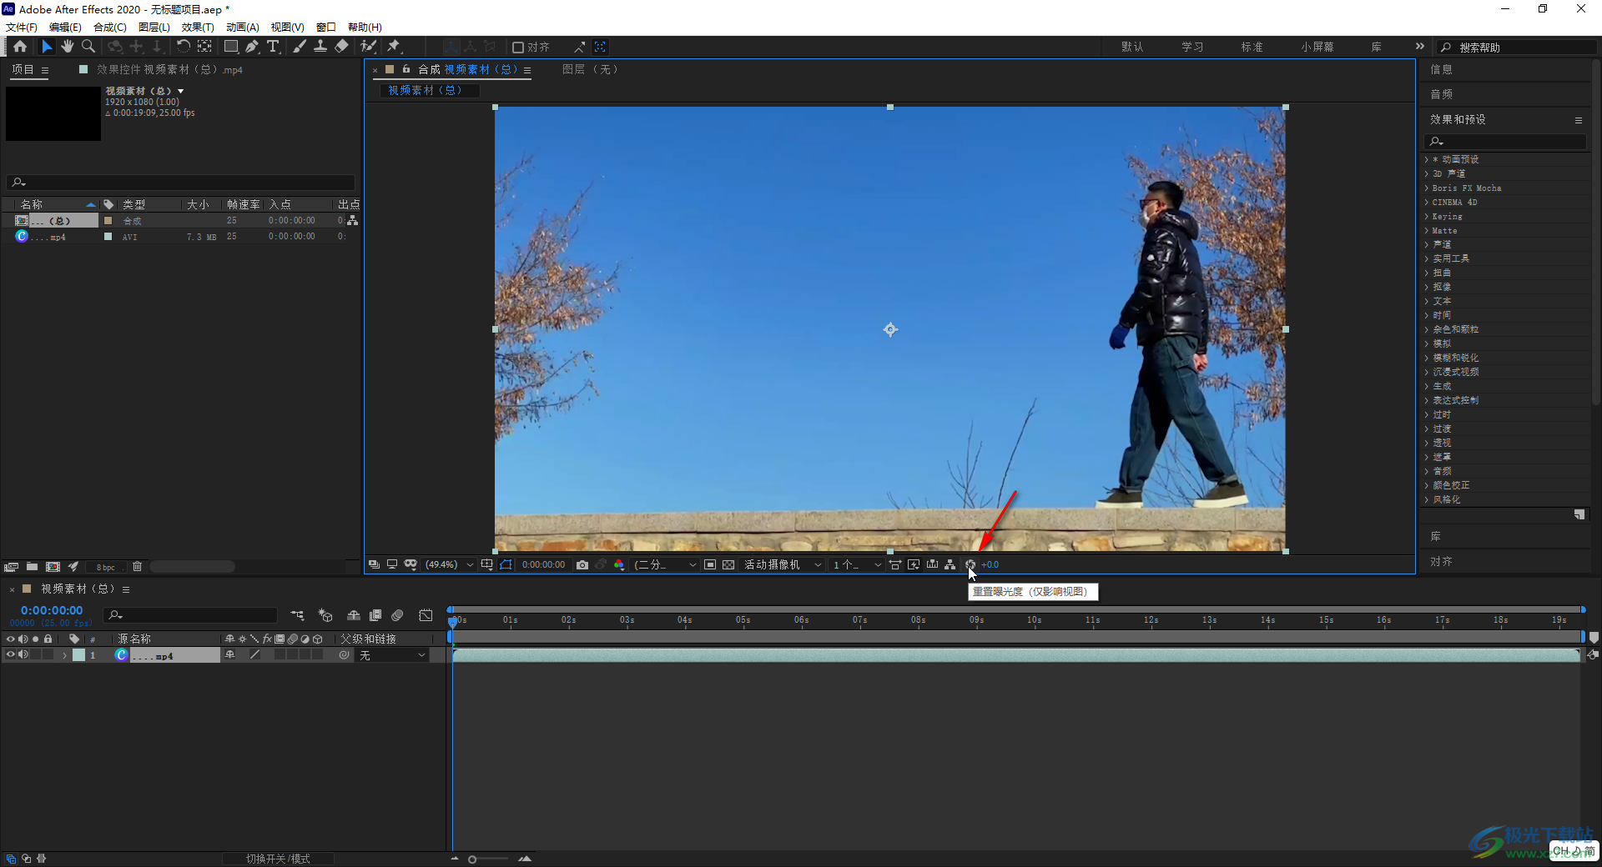Select the Pen tool
Screen dimensions: 1602x867
252,47
